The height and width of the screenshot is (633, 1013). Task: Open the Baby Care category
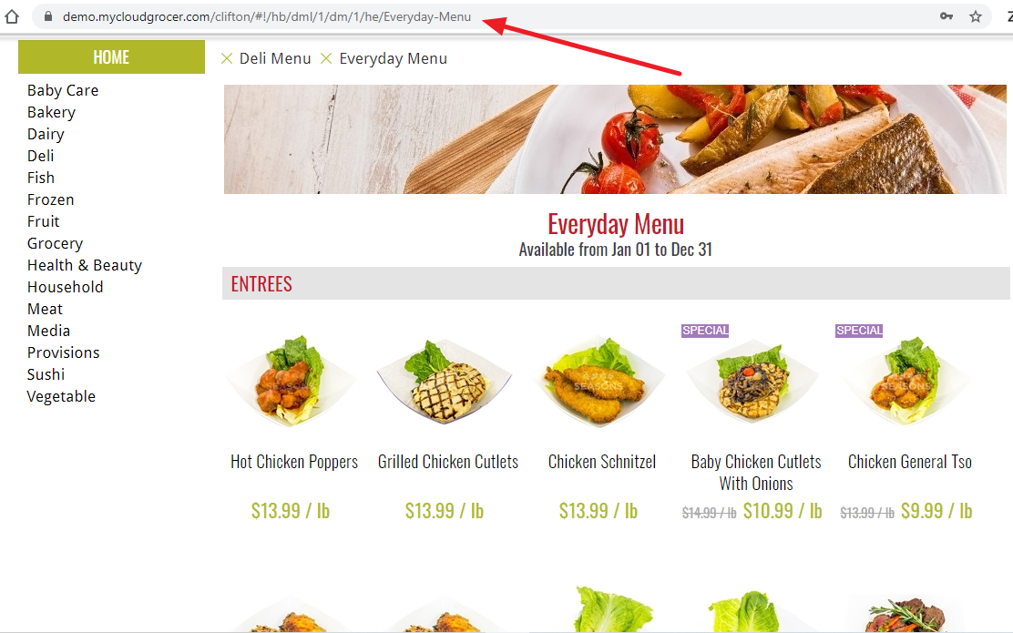[x=63, y=90]
